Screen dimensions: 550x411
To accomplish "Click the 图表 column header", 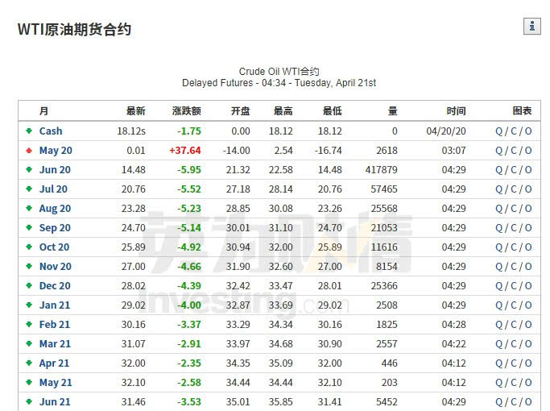I will pos(522,110).
